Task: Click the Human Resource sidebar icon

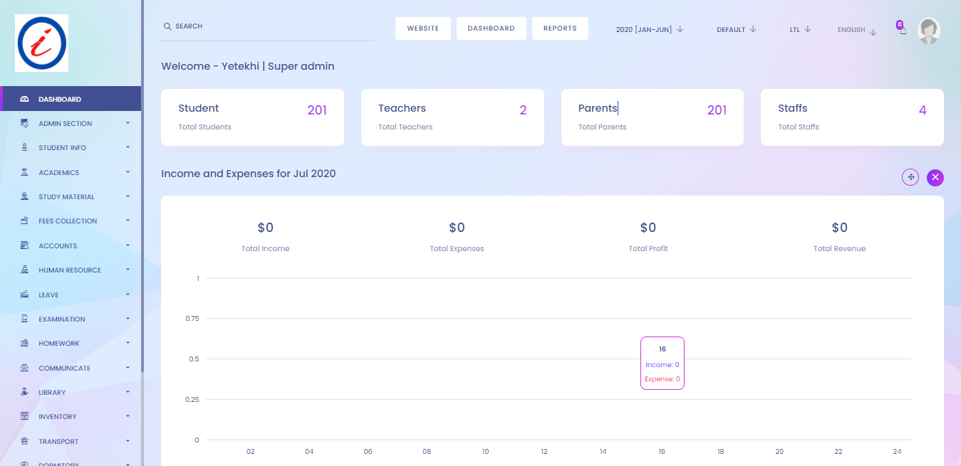Action: pos(24,270)
